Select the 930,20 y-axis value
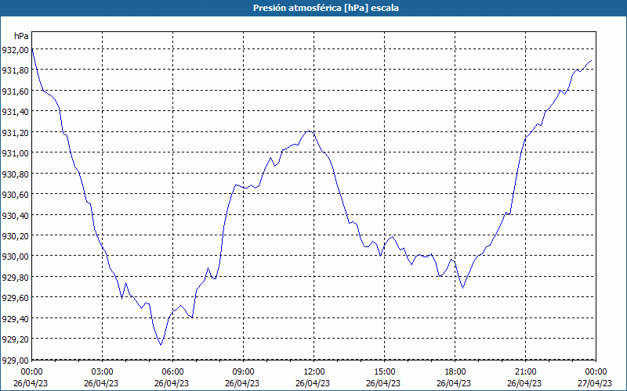The width and height of the screenshot is (627, 391). pos(15,236)
